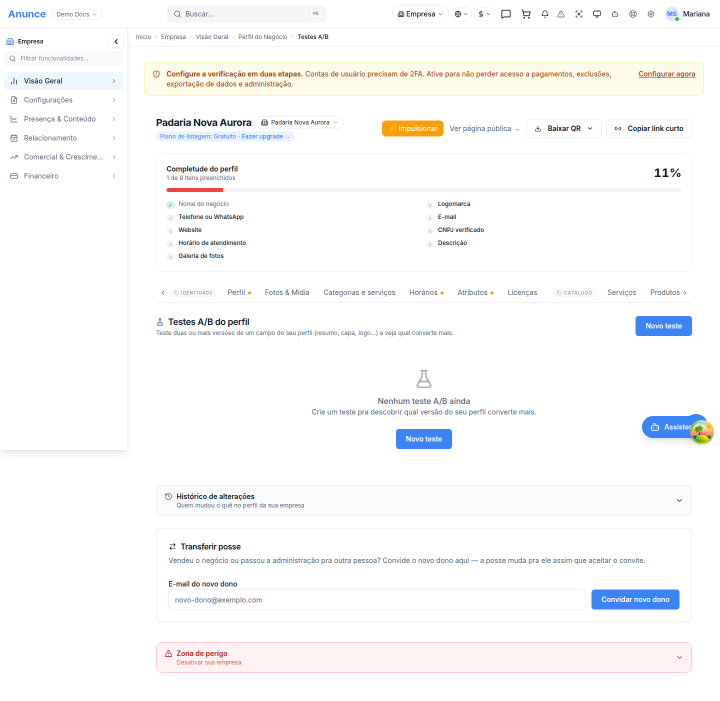Click the profile completeness progress bar
The image size is (720, 701).
tap(424, 190)
